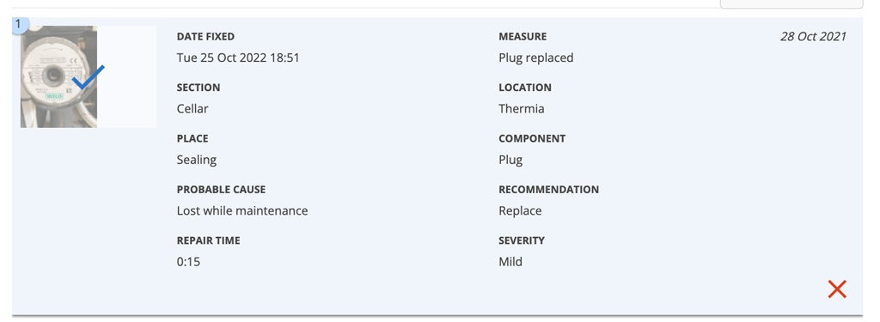
Task: Click the partially visible box at the top right
Action: click(791, 4)
